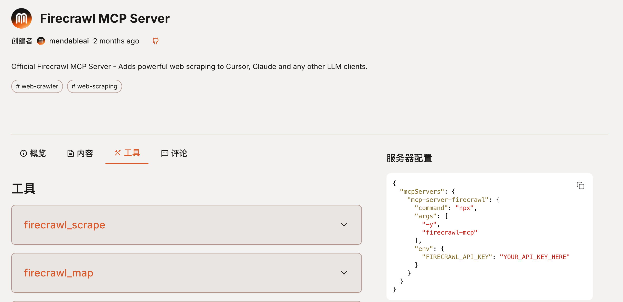Click the info icon on the 概览 tab
Image resolution: width=623 pixels, height=302 pixels.
tap(24, 153)
